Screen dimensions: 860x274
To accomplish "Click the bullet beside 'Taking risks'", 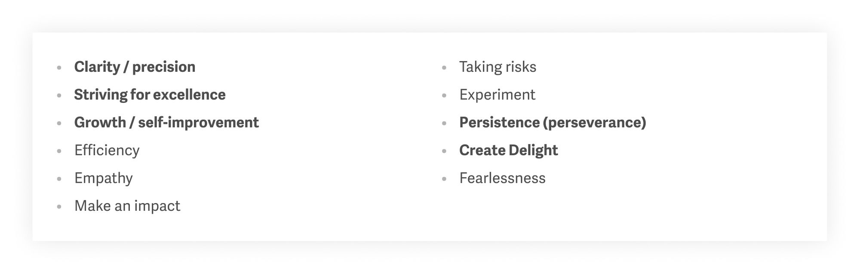I will tap(444, 68).
